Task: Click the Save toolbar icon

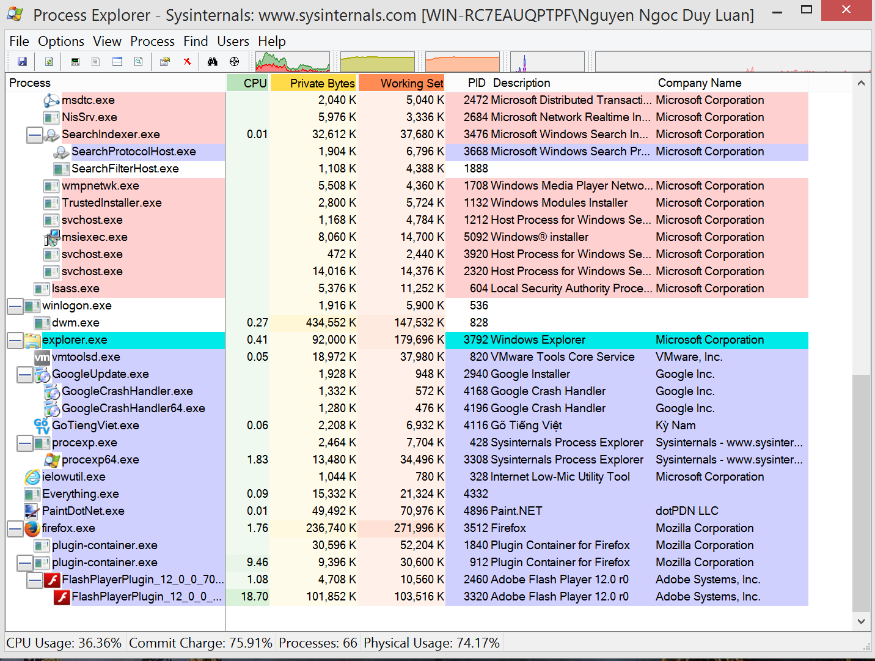Action: click(x=22, y=62)
